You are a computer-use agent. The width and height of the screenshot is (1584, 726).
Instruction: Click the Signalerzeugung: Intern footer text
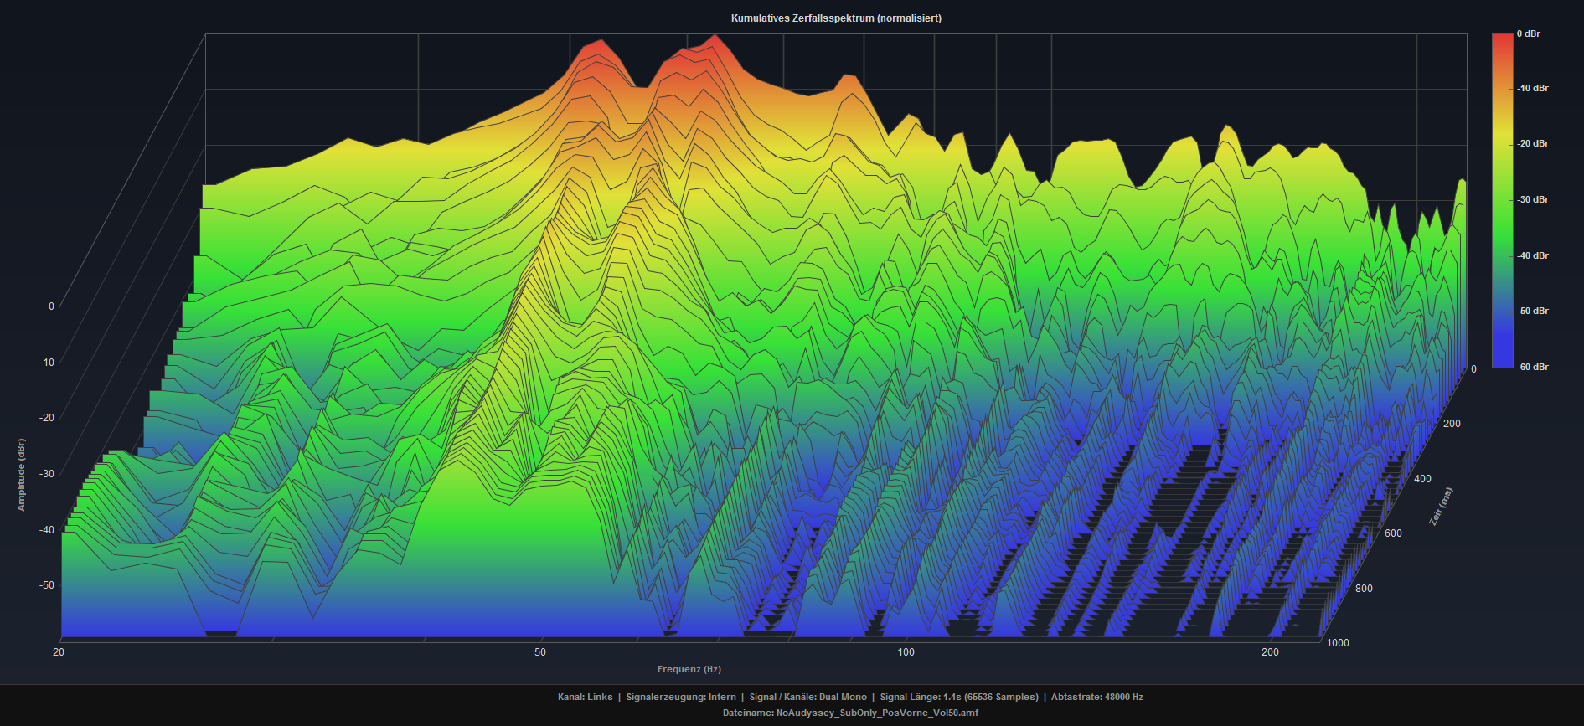pos(680,697)
